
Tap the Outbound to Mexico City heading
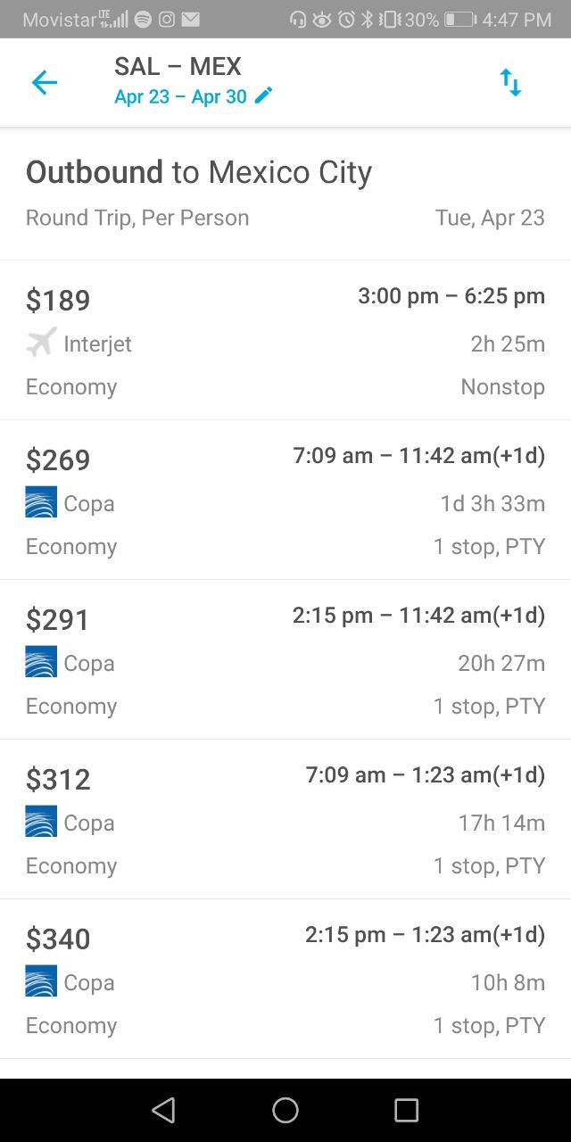198,172
